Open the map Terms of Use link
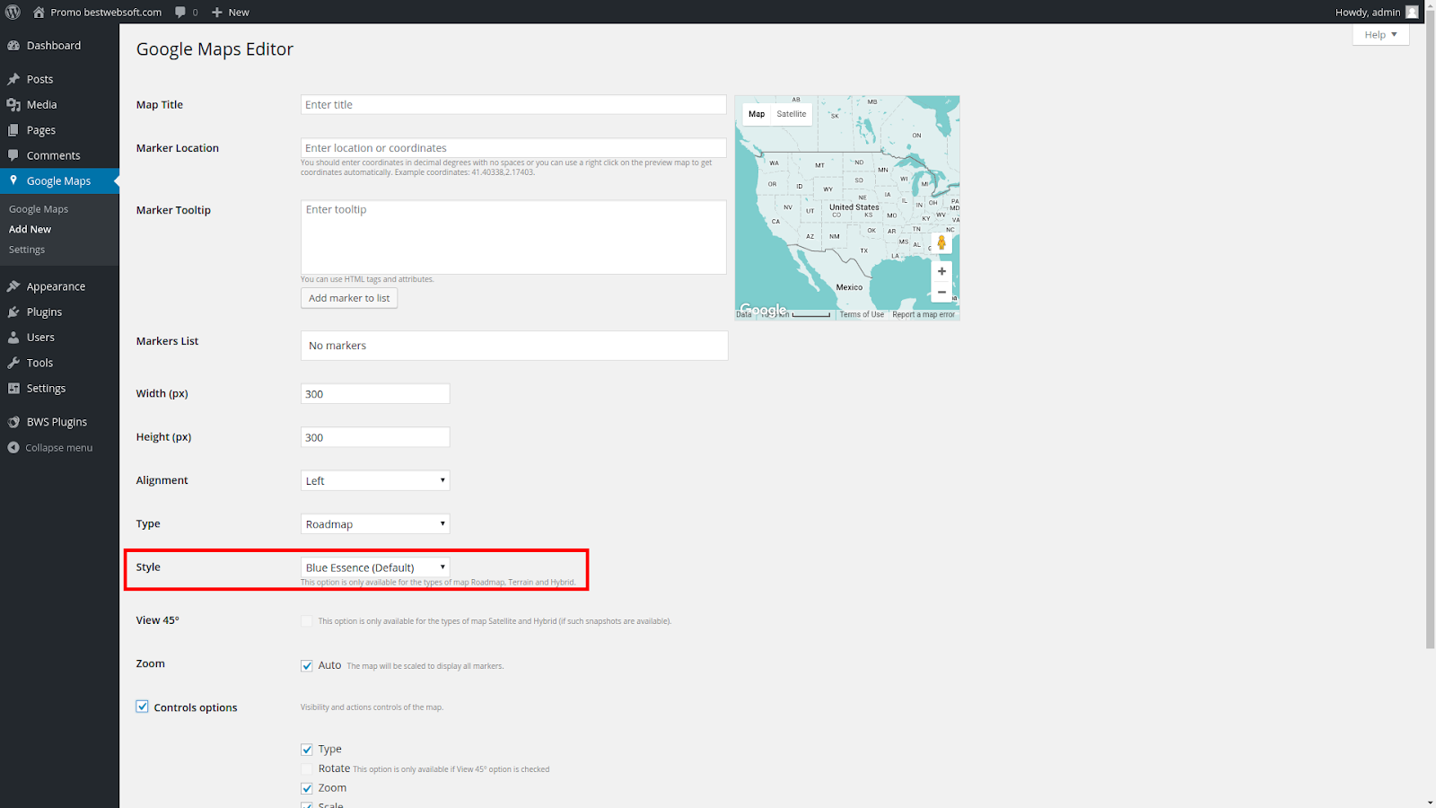Viewport: 1436px width, 808px height. (x=862, y=314)
